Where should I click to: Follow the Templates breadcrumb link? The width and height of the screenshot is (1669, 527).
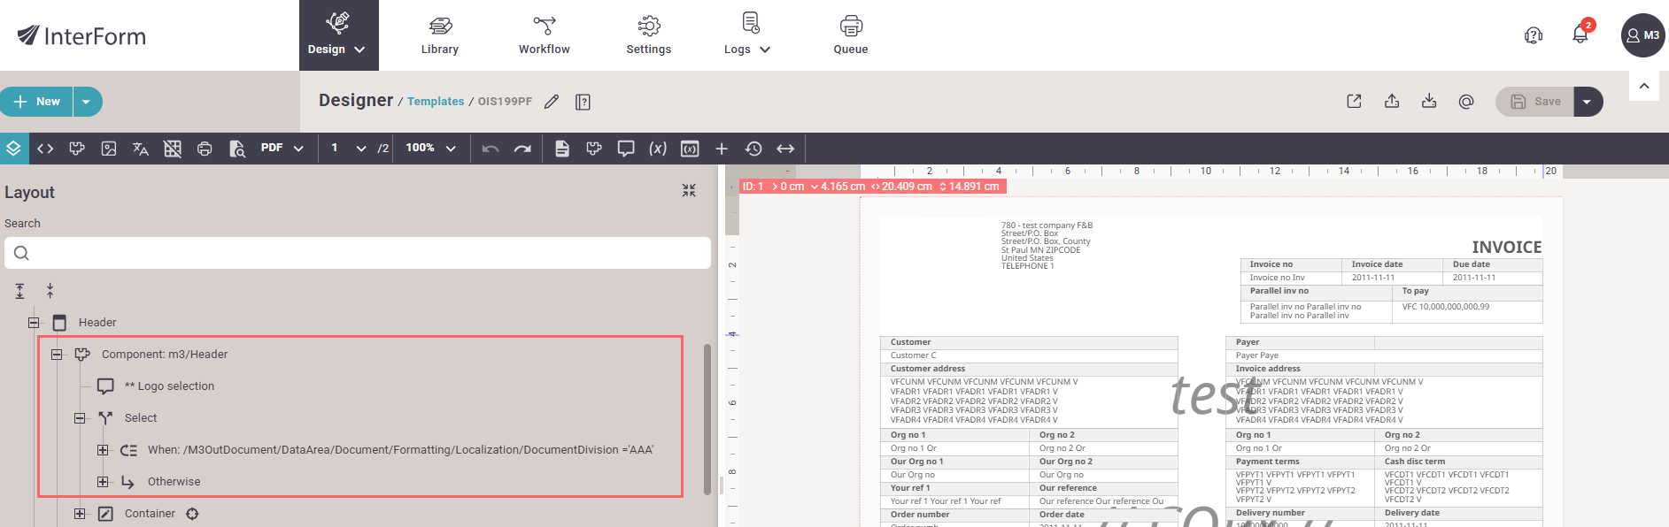click(x=436, y=102)
